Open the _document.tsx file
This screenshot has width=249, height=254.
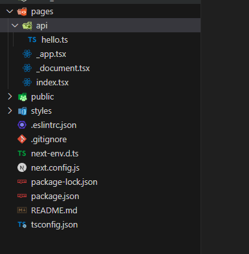point(63,69)
